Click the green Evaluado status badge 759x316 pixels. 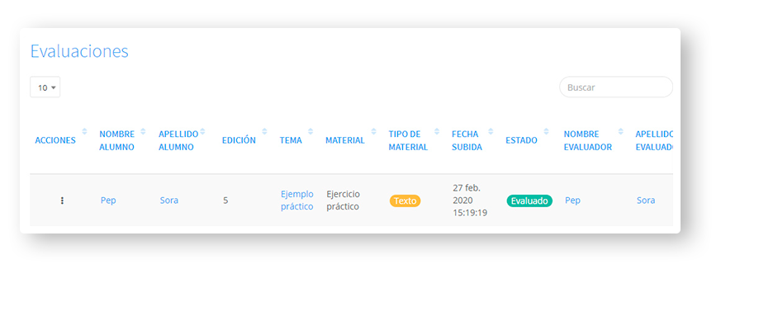529,200
